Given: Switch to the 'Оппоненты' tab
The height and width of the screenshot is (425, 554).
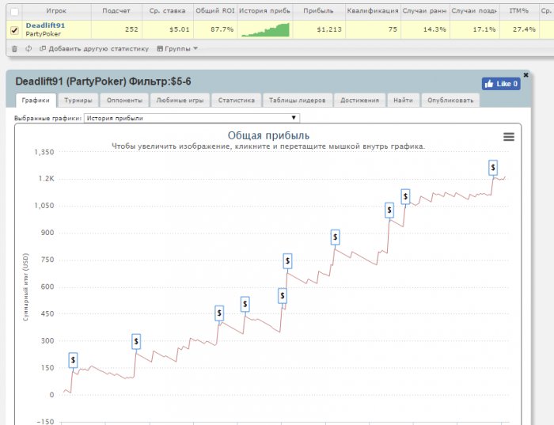Looking at the screenshot, I should tap(124, 101).
